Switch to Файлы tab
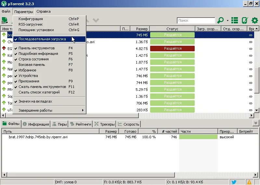This screenshot has height=185, width=260. (11, 124)
